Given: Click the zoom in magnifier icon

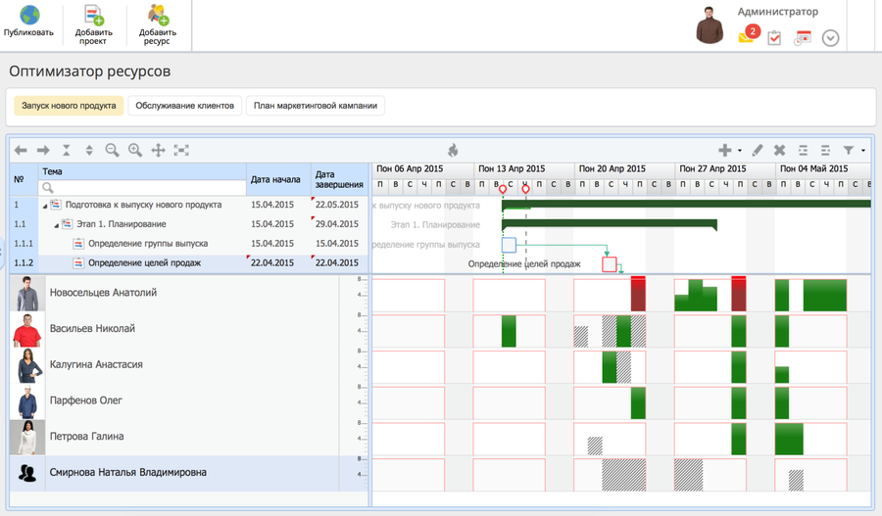Looking at the screenshot, I should 135,150.
